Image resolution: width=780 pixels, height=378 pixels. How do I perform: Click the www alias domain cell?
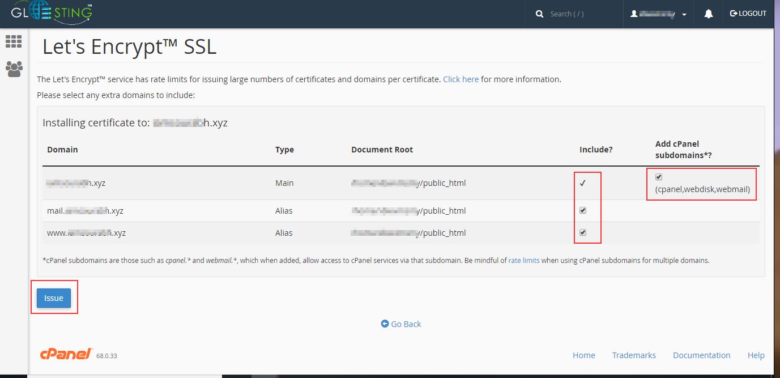[86, 233]
